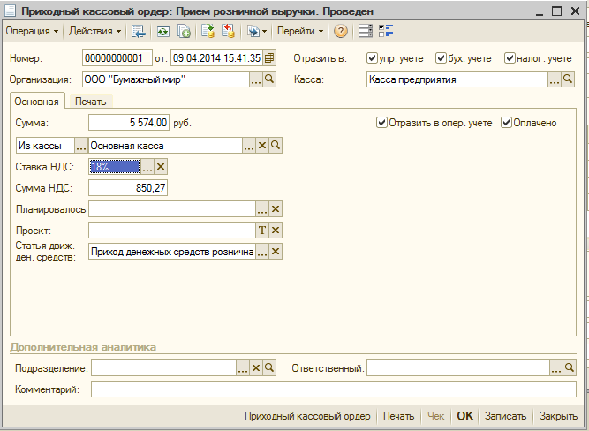Open the Операция menu
Image resolution: width=589 pixels, height=431 pixels.
tap(32, 31)
